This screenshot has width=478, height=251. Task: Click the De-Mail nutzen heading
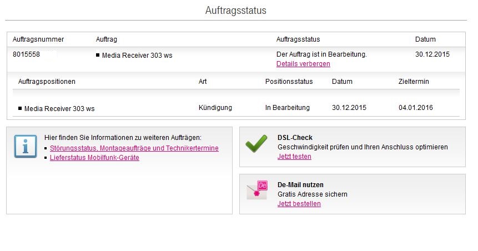click(x=300, y=184)
